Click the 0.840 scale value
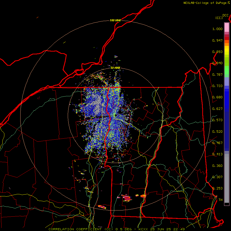 pos(217,63)
